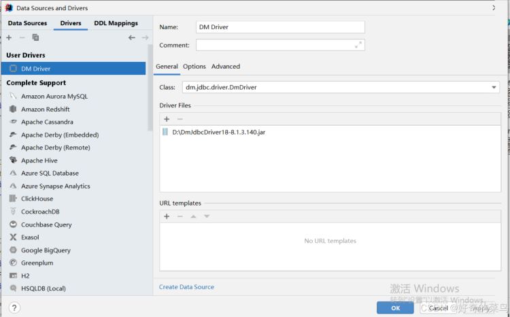Duplicate the selected driver
The image size is (510, 317).
pos(35,37)
